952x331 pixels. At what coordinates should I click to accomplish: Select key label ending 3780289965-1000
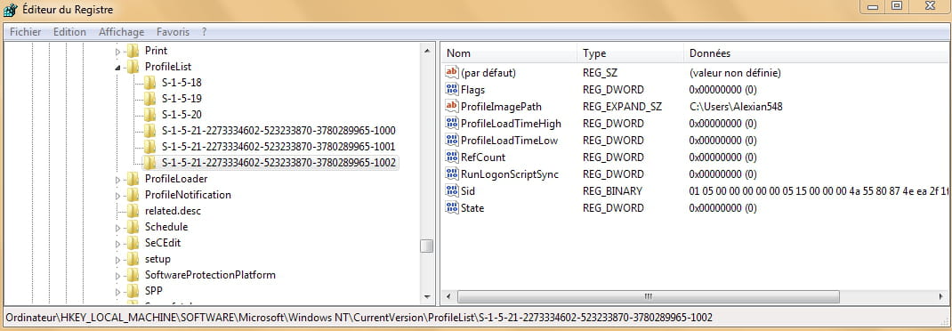coord(278,131)
